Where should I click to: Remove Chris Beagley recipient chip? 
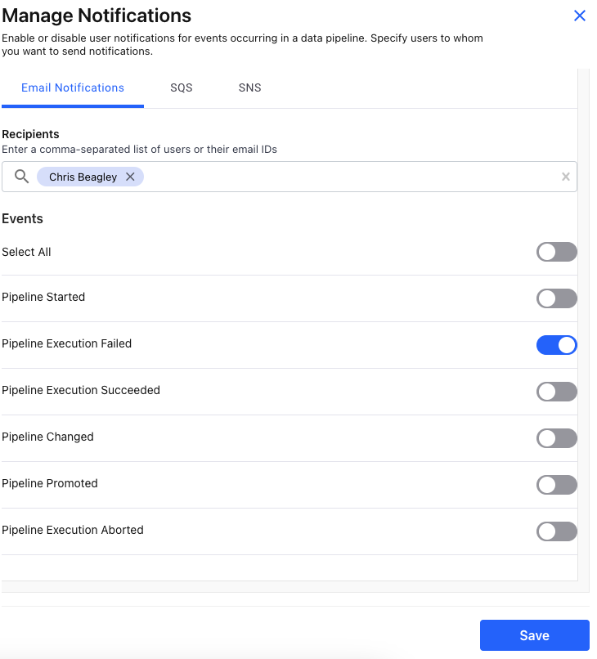(130, 177)
